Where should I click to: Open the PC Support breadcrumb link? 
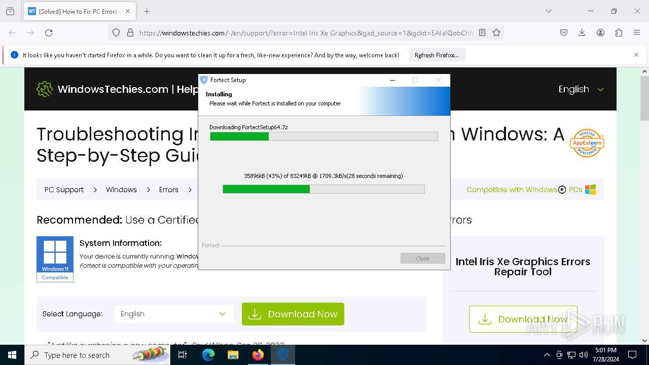click(64, 190)
